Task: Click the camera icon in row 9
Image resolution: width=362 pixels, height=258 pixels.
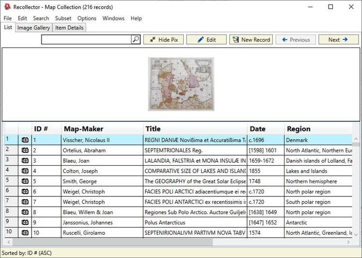Action: (x=25, y=222)
